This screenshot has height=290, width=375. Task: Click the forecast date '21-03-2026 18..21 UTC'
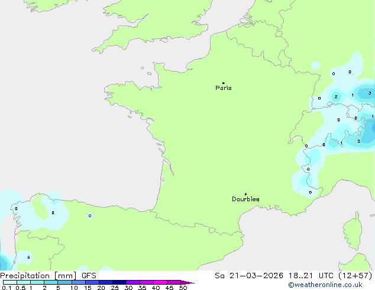point(282,276)
